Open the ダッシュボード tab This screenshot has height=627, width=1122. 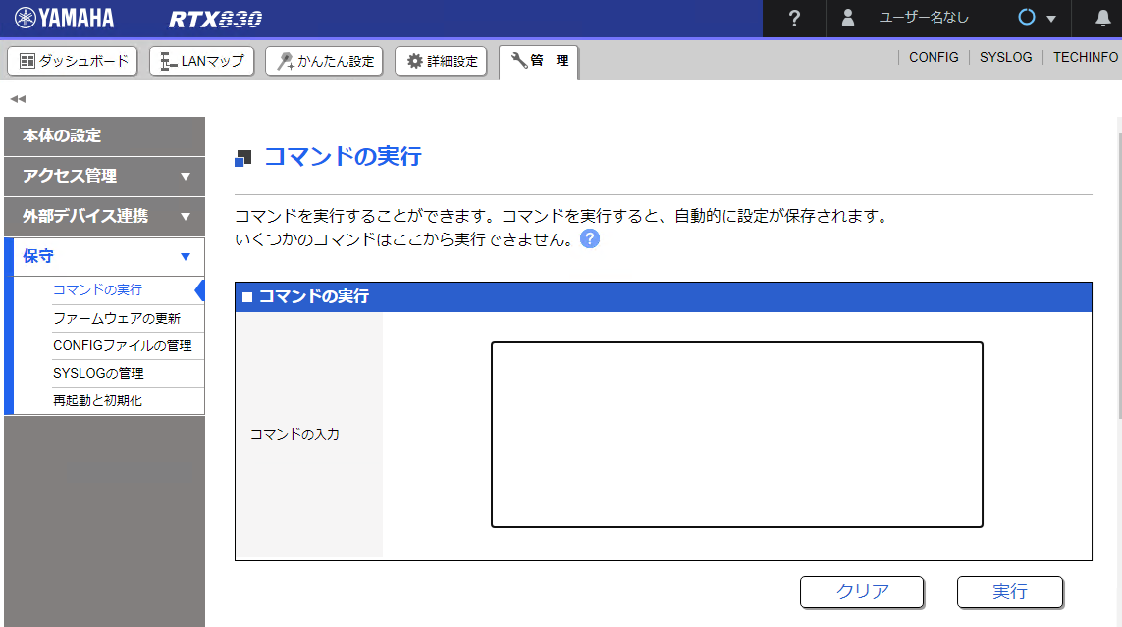coord(73,61)
